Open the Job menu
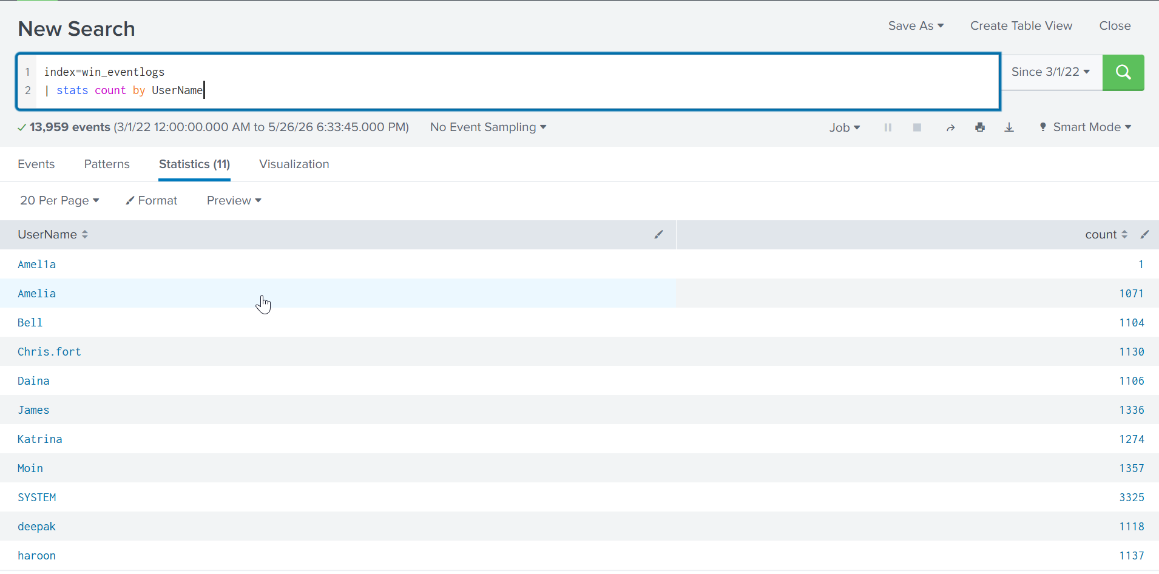 845,127
